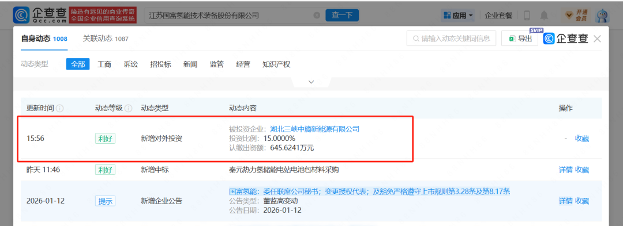This screenshot has width=623, height=226.
Task: Click the 15:56 update time cell
Action: (35, 139)
